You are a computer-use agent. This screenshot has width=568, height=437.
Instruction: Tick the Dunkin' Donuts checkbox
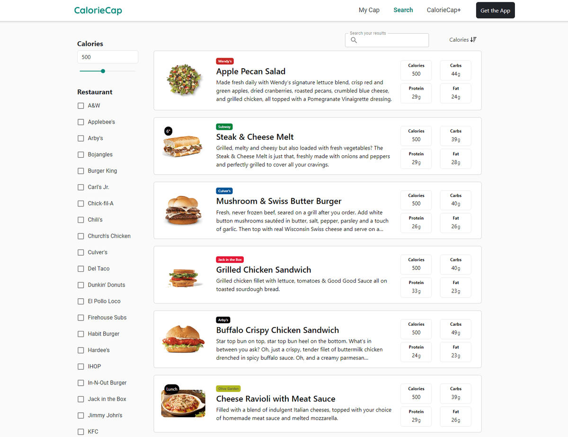[x=81, y=285]
